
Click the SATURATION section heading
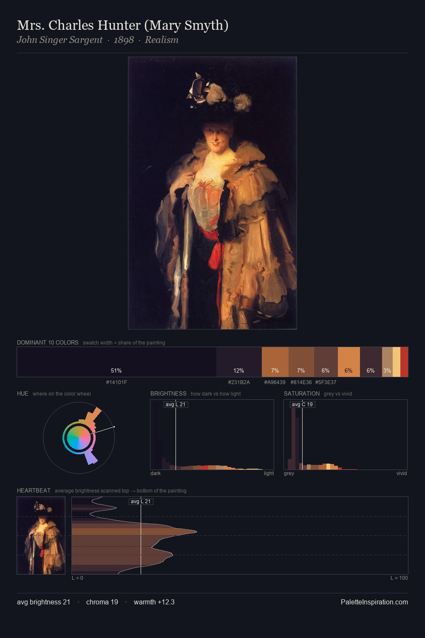tap(302, 393)
